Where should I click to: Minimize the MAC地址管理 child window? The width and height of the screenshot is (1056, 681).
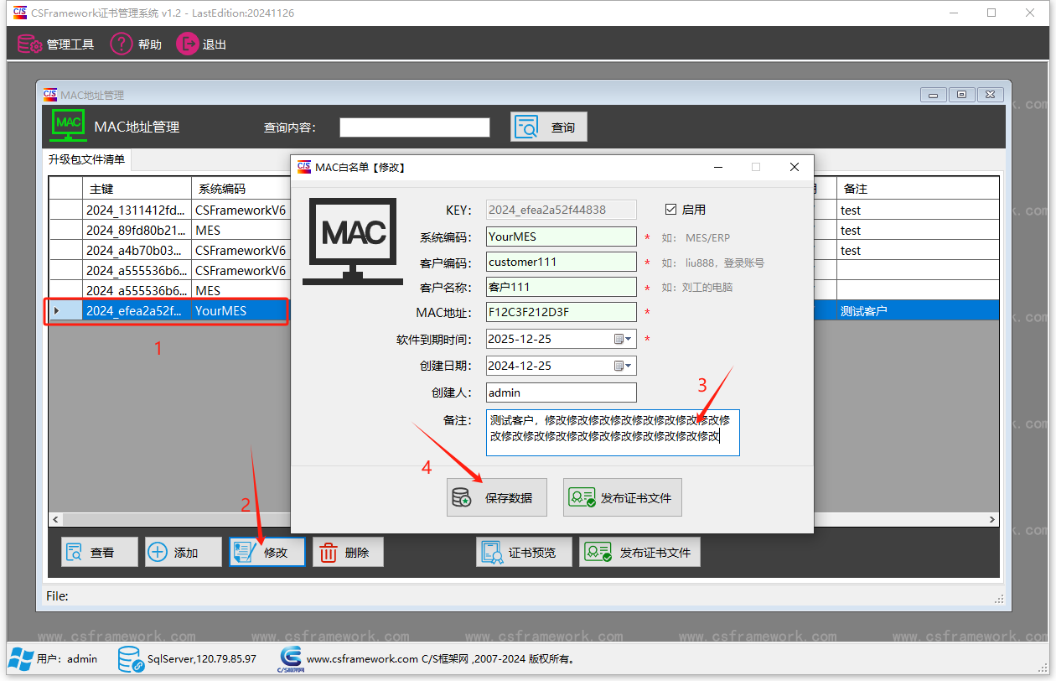pyautogui.click(x=934, y=95)
